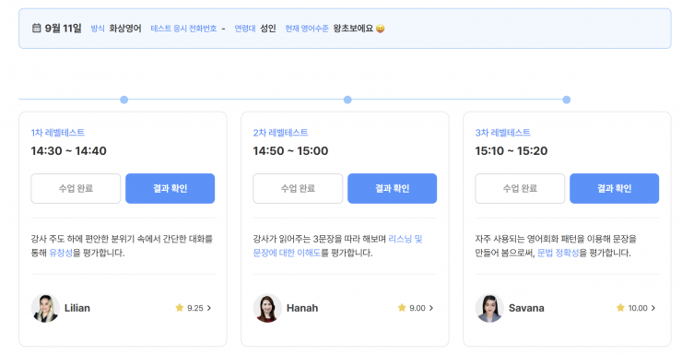Viewport: 682px width, 355px height.
Task: Open the 리스닝 및 문장에 대한 이해도 link
Action: (337, 246)
